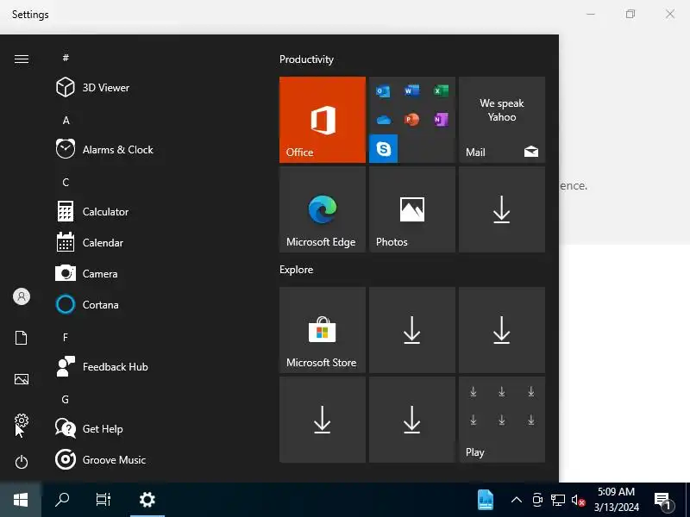The image size is (690, 517).
Task: Open Excel from the Office folder tile
Action: click(x=441, y=91)
